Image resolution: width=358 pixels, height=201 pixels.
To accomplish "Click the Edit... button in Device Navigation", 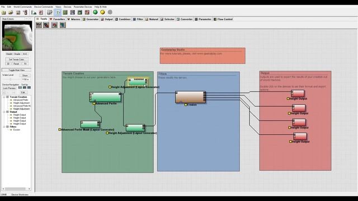I will [x=23, y=93].
